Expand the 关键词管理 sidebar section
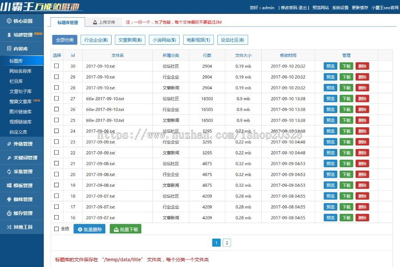The image size is (400, 267). coord(22,158)
